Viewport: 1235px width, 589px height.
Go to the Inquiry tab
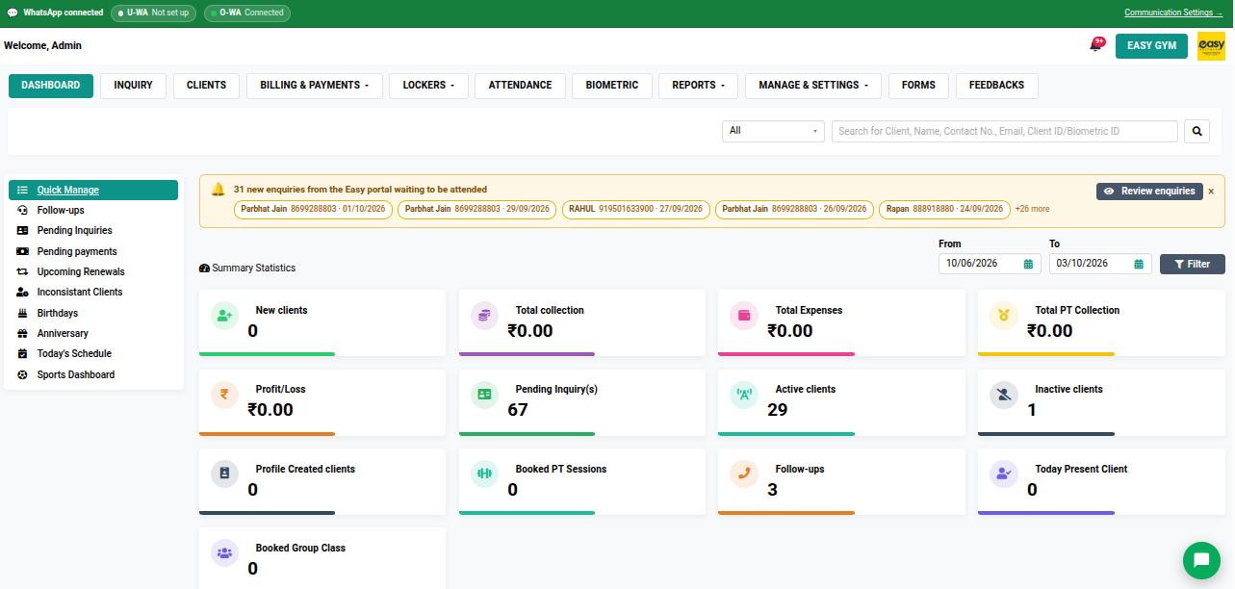click(133, 86)
